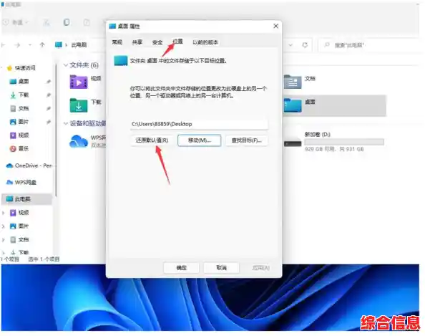This screenshot has height=336, width=425.
Task: Confirm with the 确定 button
Action: tap(181, 268)
